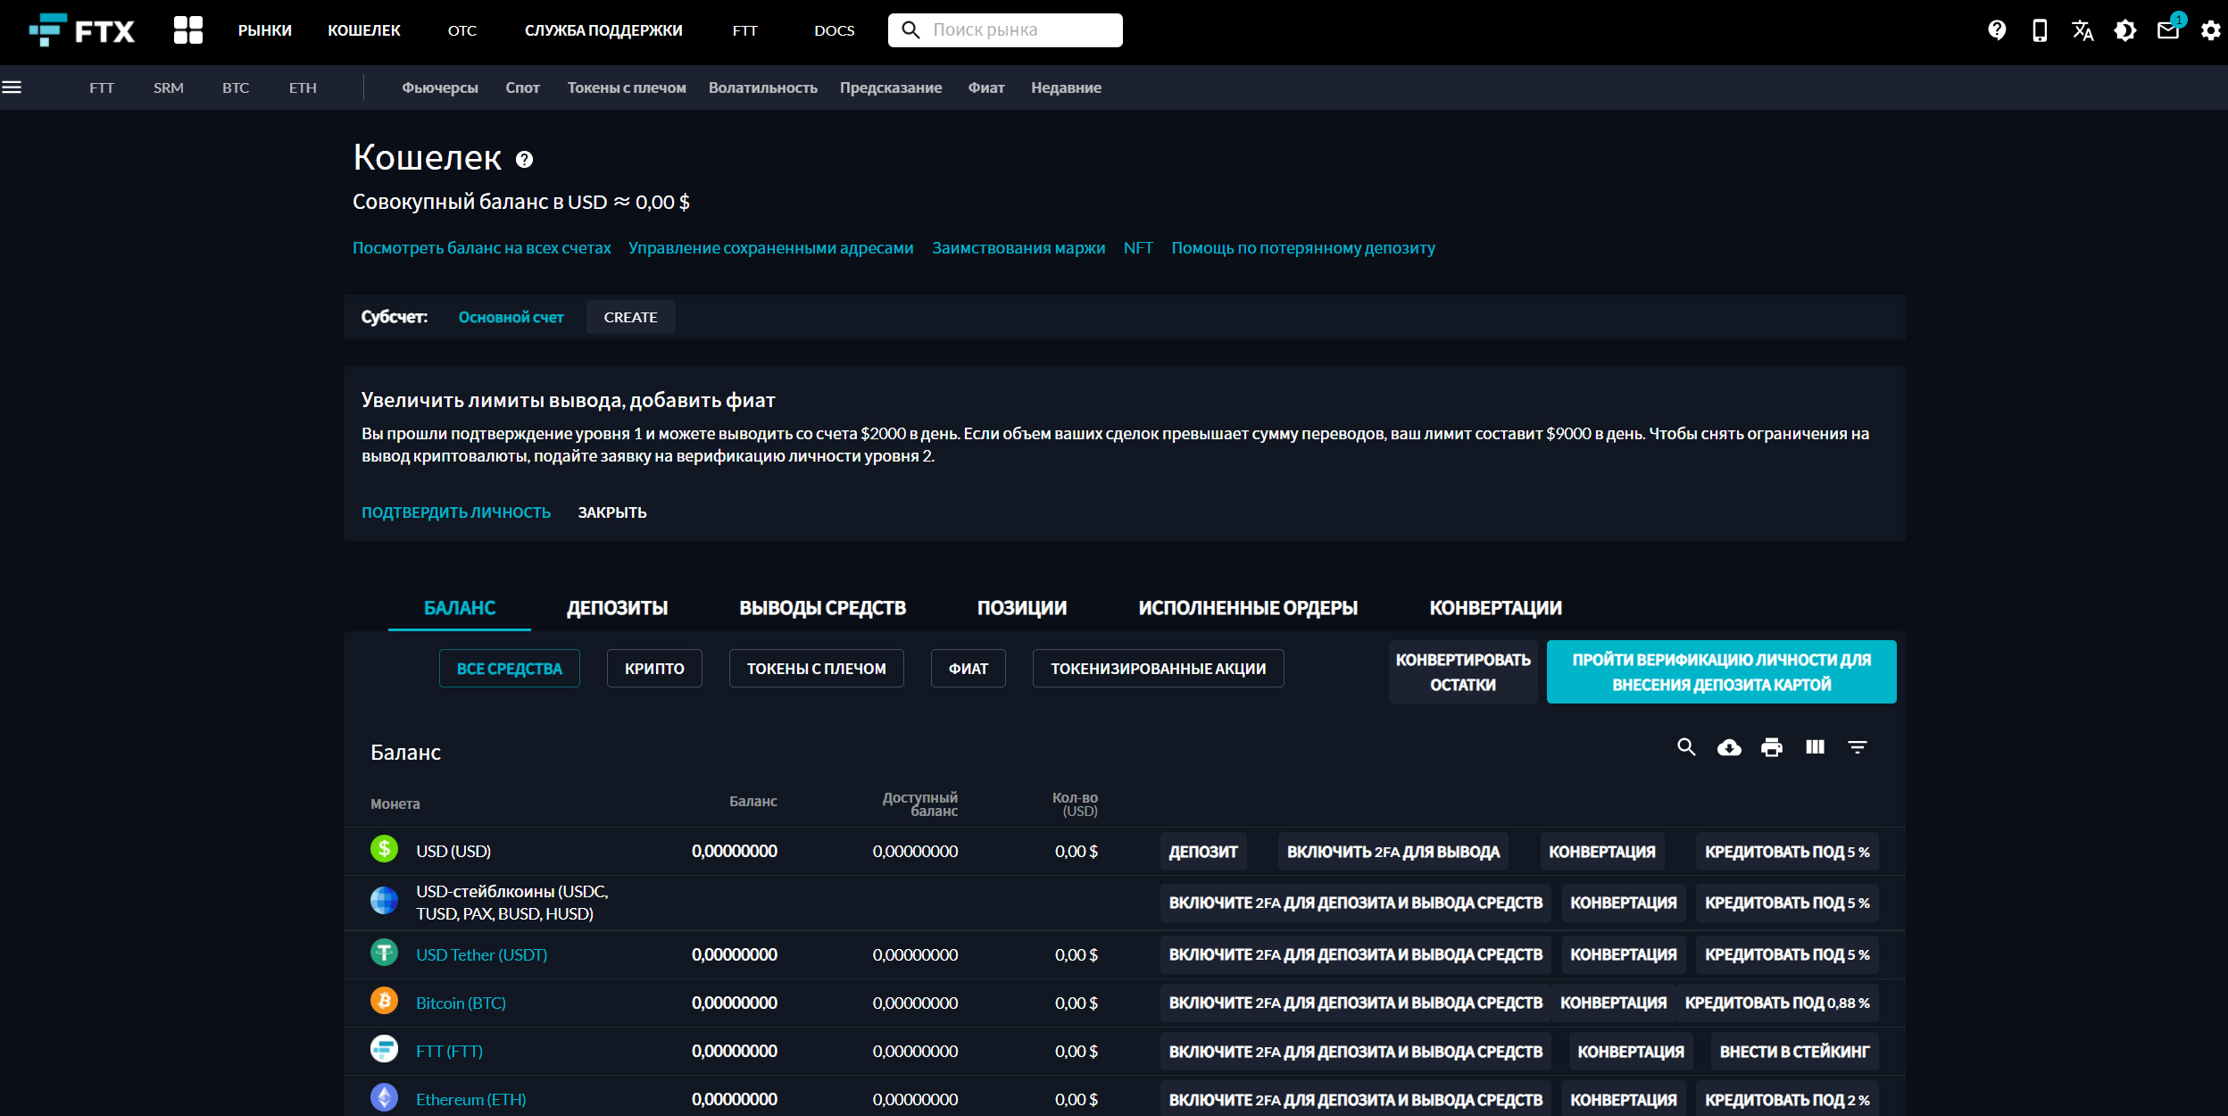Open the hamburger side menu icon
Image resolution: width=2228 pixels, height=1116 pixels.
point(12,87)
